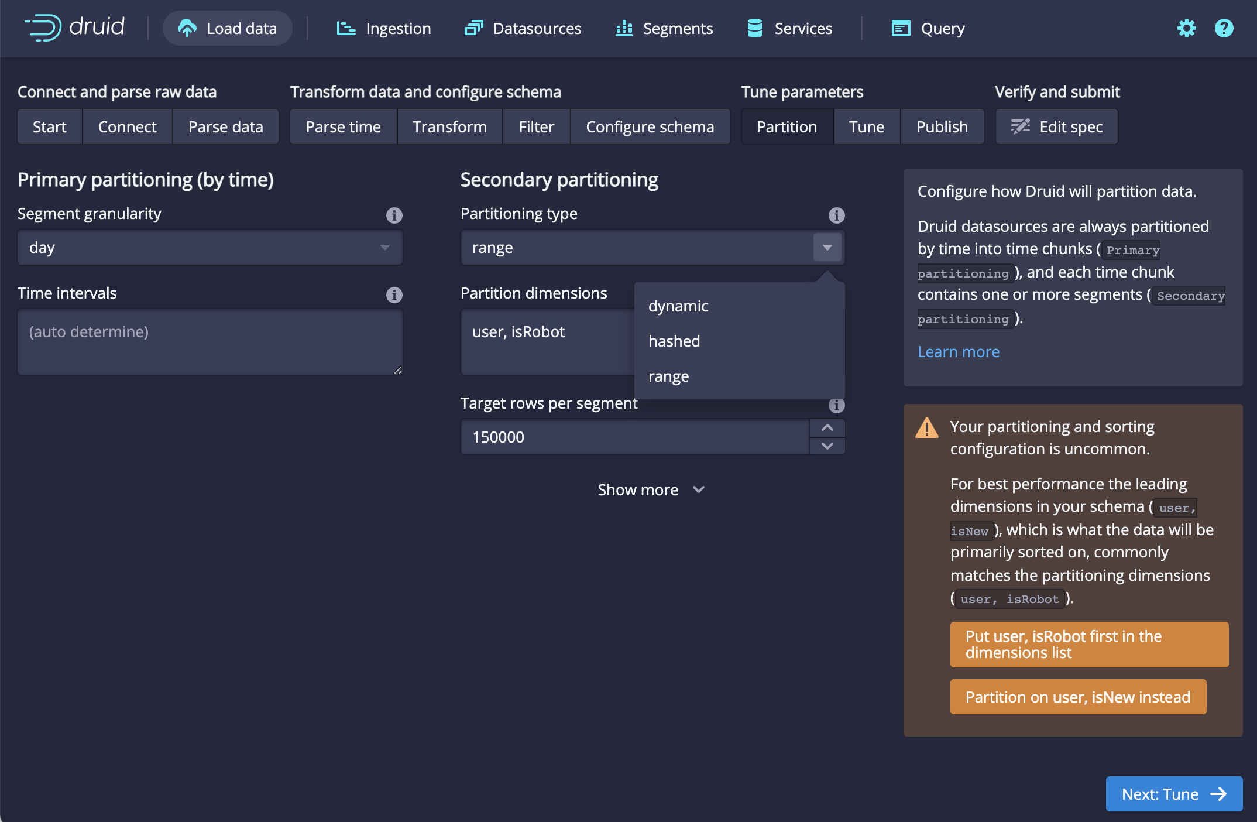The image size is (1257, 822).
Task: Open the help question mark icon
Action: coord(1224,28)
